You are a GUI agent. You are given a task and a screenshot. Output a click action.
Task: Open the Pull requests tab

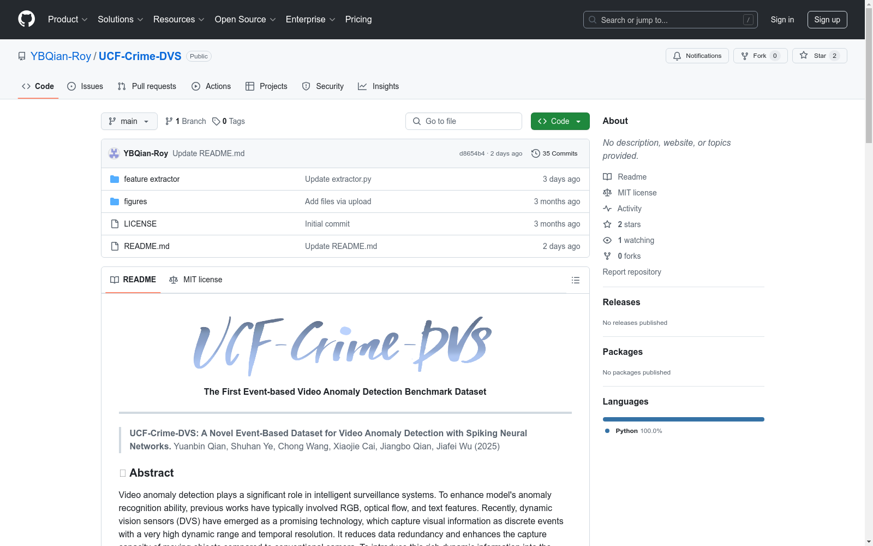147,86
